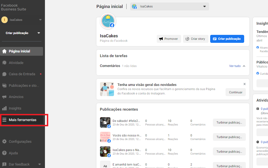Viewport: 268px width, 168px height.
Task: Click the megaphone icon on Promover button
Action: point(161,39)
